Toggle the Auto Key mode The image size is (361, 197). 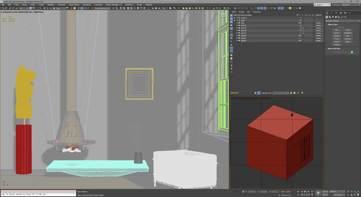325,191
